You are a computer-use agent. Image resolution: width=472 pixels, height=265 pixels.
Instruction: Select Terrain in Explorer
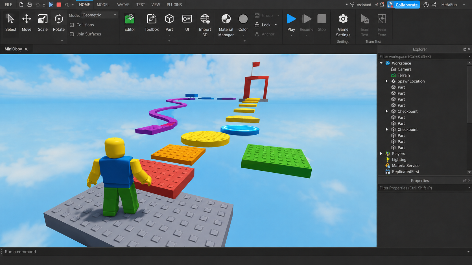(404, 75)
